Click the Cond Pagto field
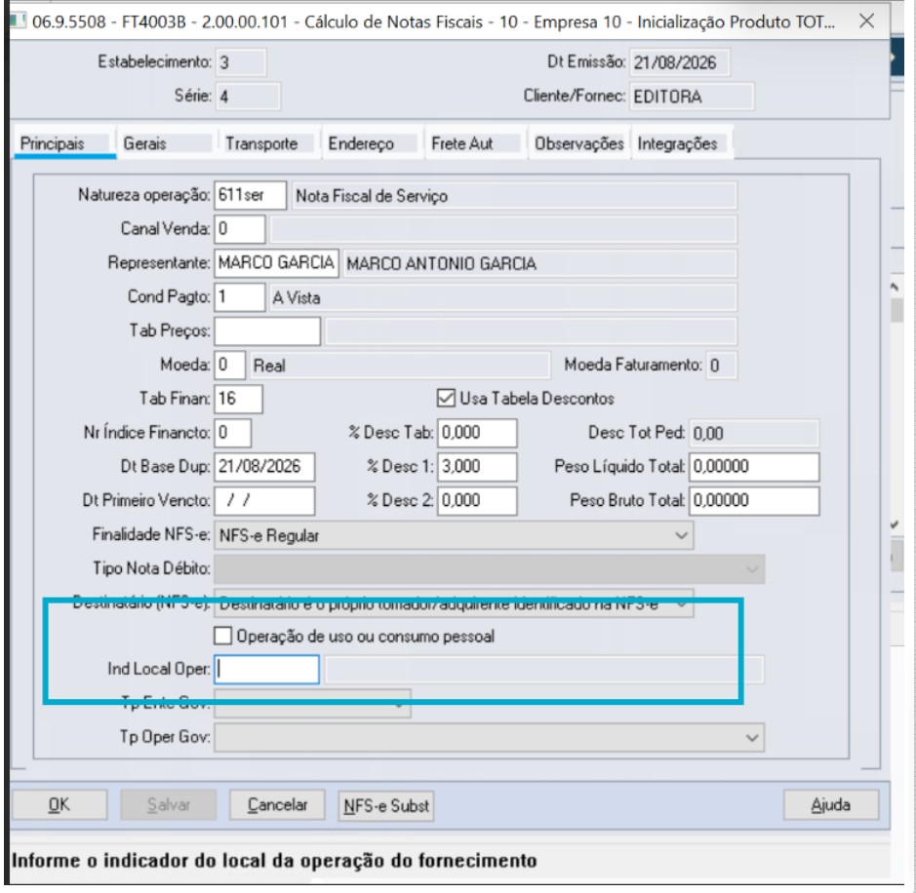Viewport: 916px width, 893px height. [240, 297]
